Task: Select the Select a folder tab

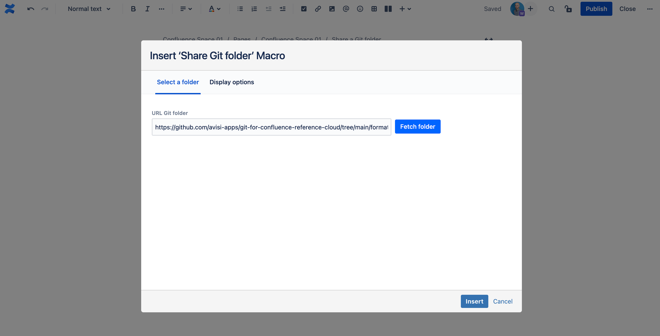Action: click(x=178, y=82)
